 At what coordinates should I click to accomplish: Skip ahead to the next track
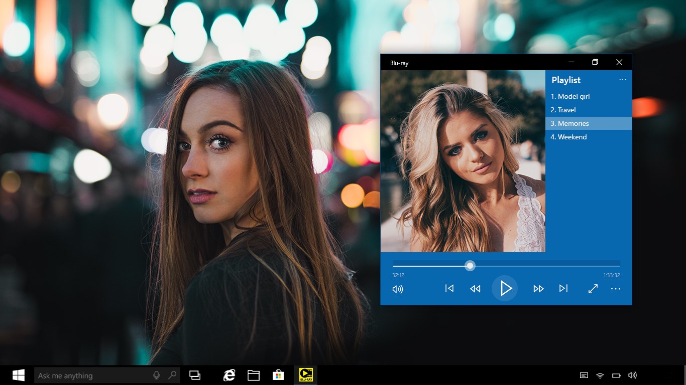563,289
